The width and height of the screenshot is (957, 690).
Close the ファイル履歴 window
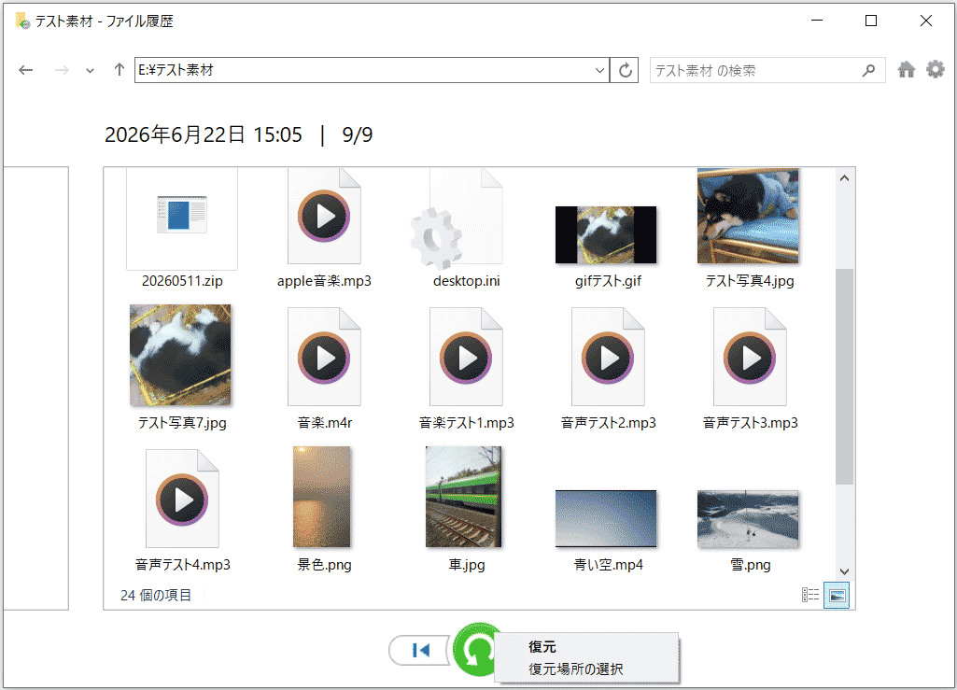pyautogui.click(x=926, y=21)
